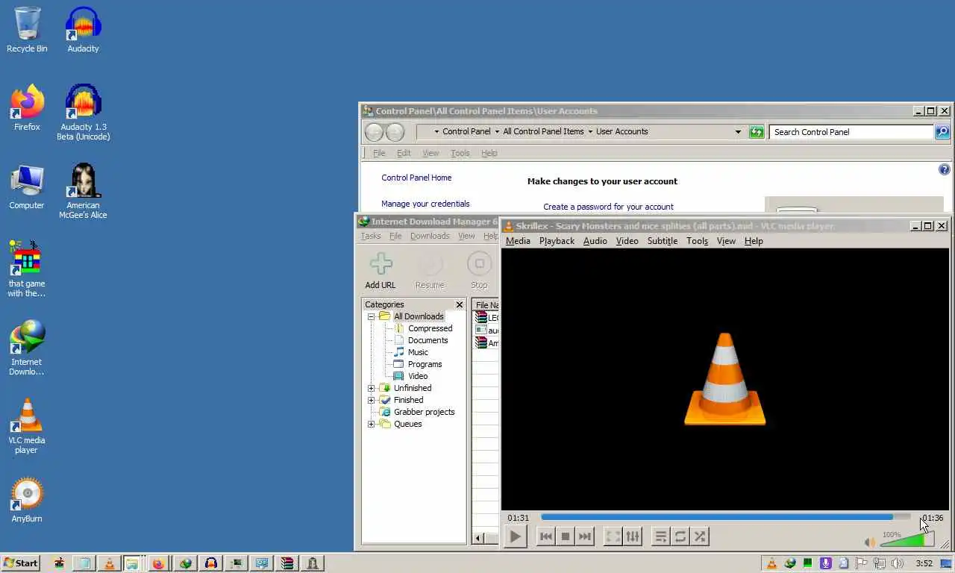Select Grabber projects in IDM
955x573 pixels.
pyautogui.click(x=424, y=412)
